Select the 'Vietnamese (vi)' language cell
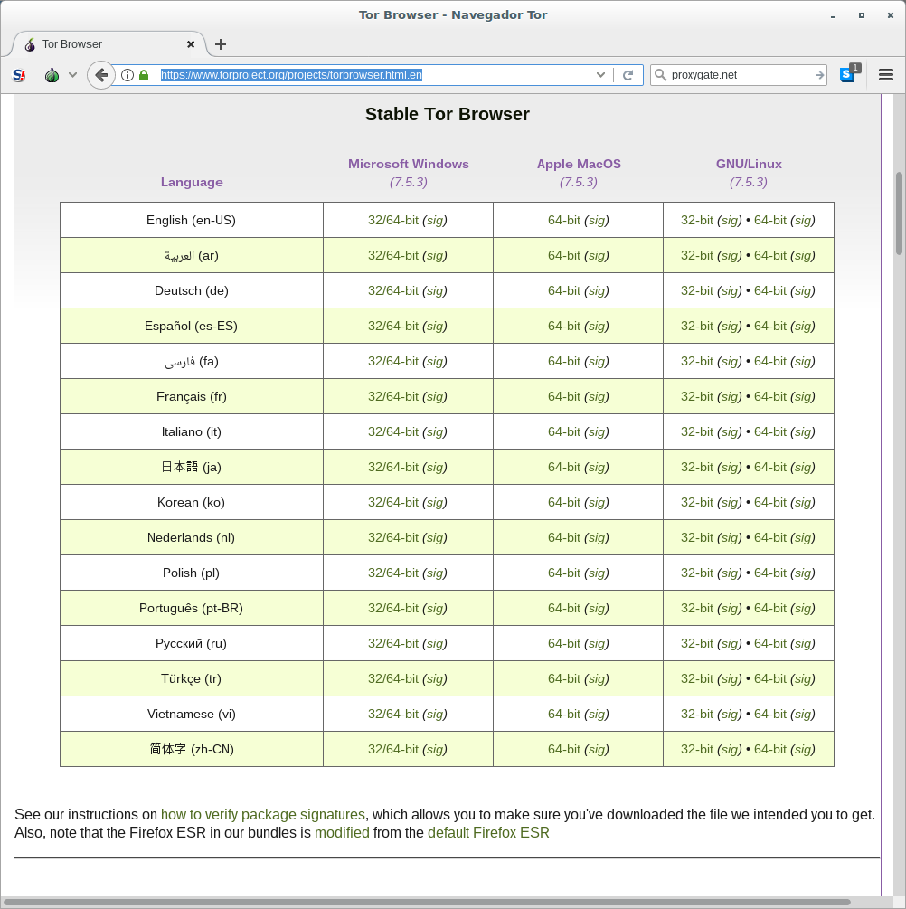Viewport: 906px width, 909px height. coord(192,715)
